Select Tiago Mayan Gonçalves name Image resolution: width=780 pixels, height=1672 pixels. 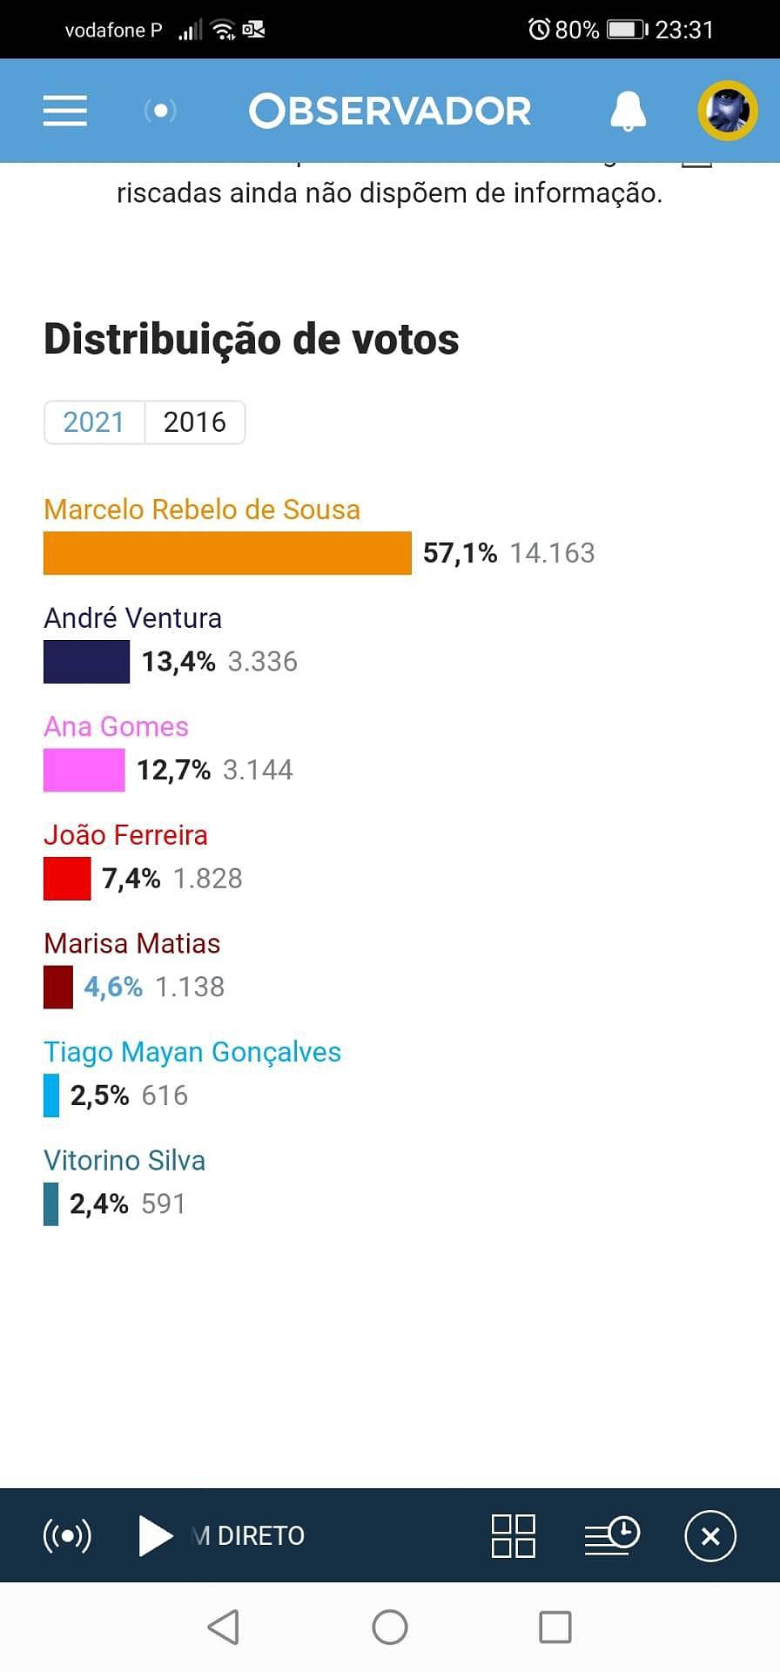click(192, 1052)
